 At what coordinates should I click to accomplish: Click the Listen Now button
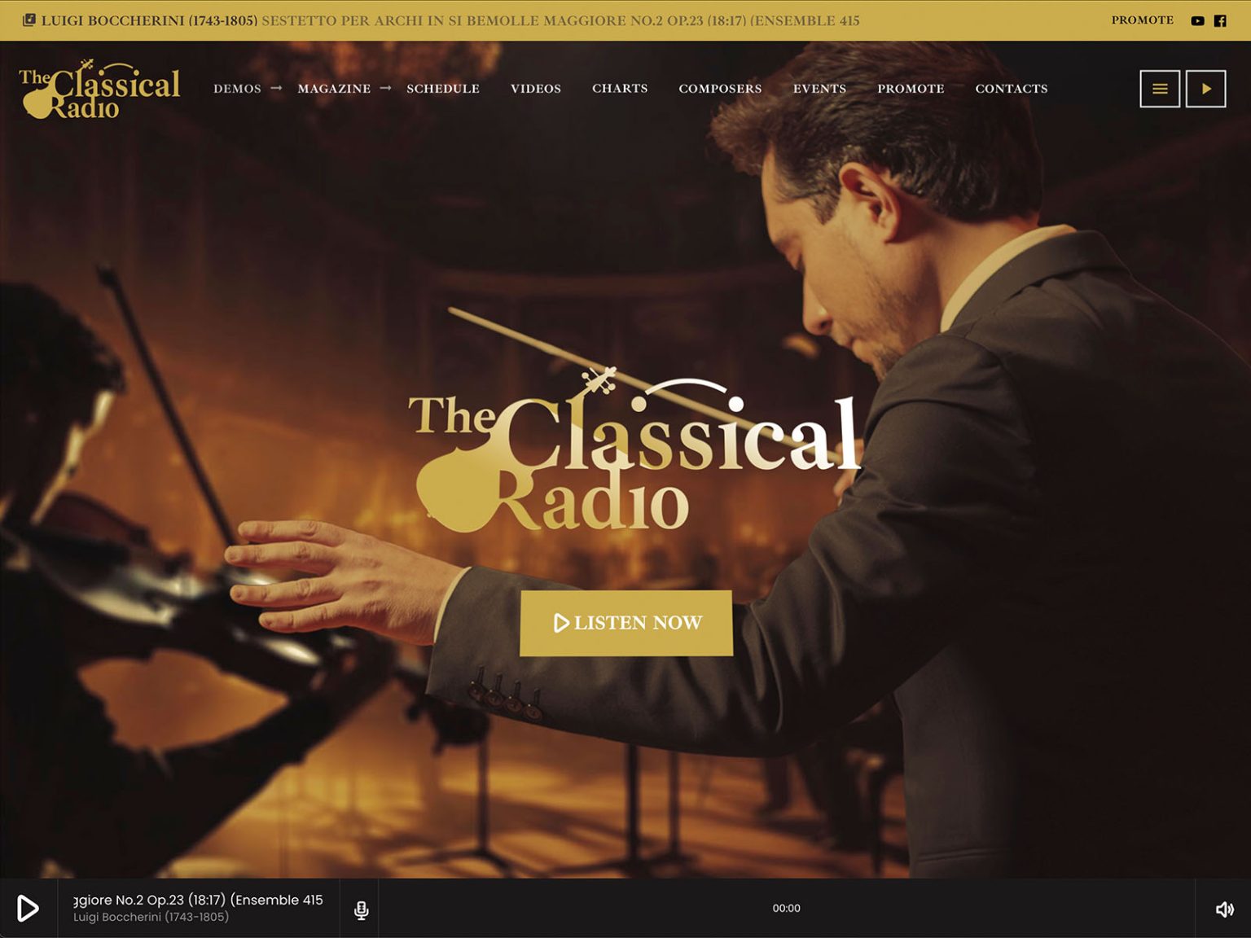626,623
